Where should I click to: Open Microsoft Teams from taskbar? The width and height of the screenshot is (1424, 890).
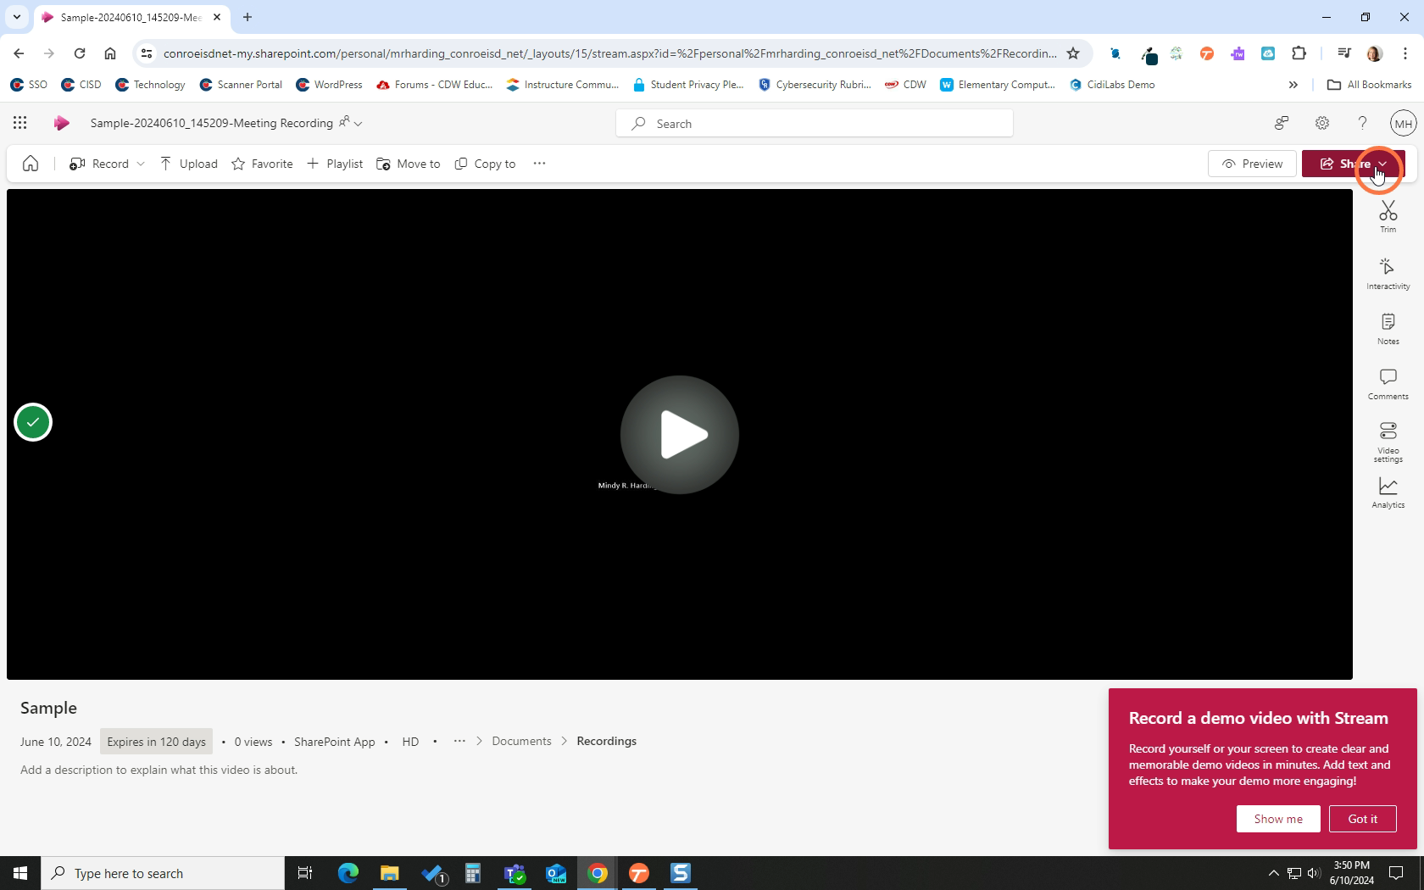[x=515, y=873]
